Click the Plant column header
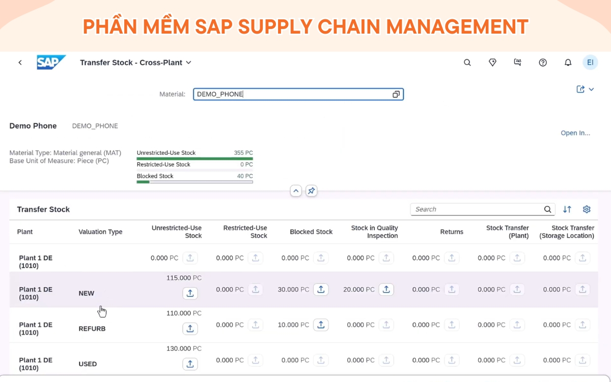The image size is (611, 382). (25, 232)
